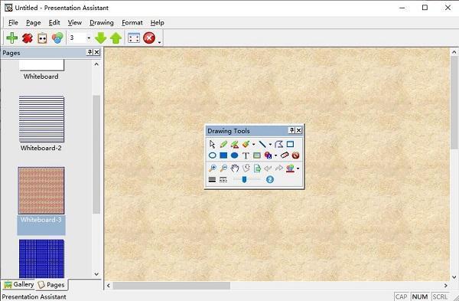The image size is (459, 301).
Task: Select the filled blue rectangle tool
Action: point(223,155)
